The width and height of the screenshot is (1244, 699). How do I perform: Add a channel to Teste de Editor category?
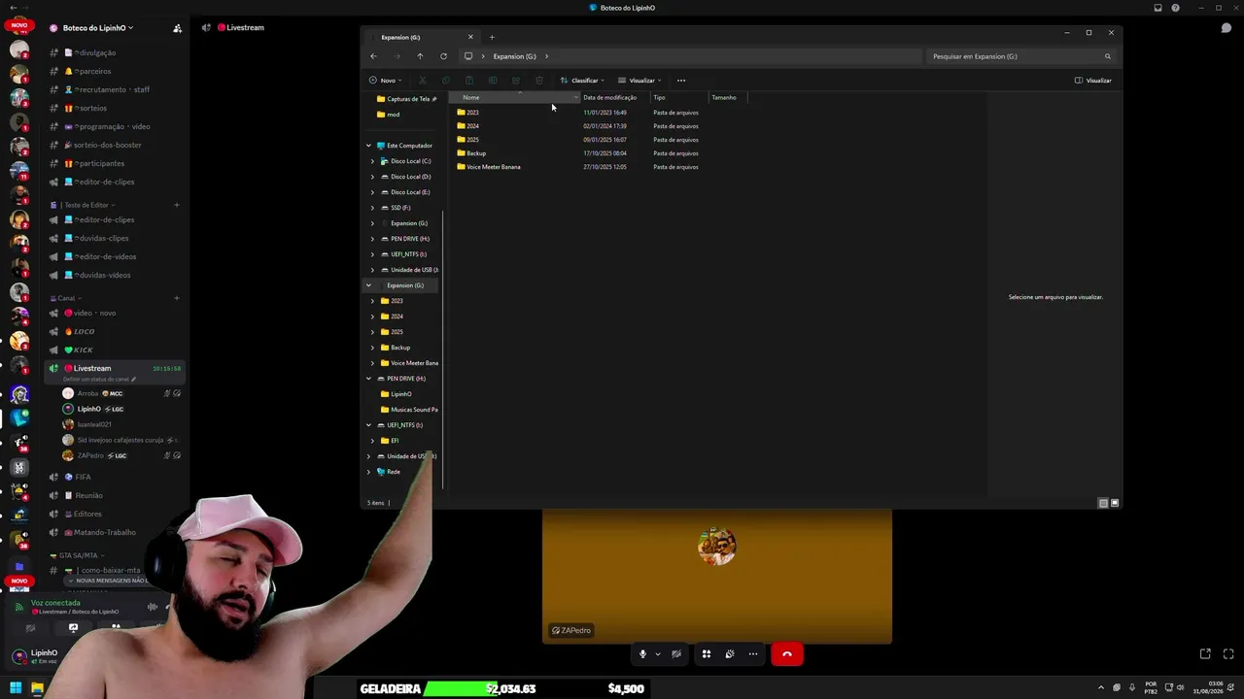click(x=177, y=205)
